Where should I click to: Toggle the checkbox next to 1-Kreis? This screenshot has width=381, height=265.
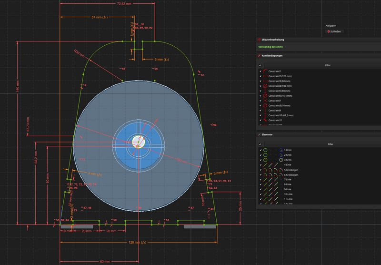[x=261, y=150]
